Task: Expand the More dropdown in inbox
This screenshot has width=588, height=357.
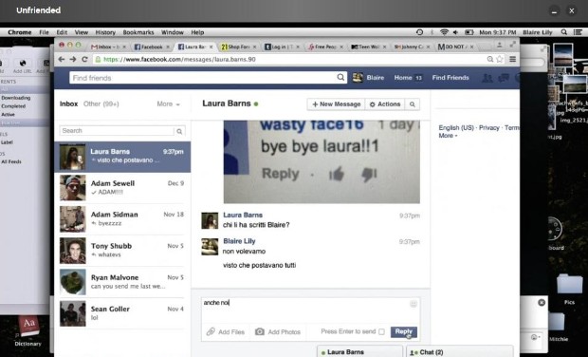Action: [169, 104]
